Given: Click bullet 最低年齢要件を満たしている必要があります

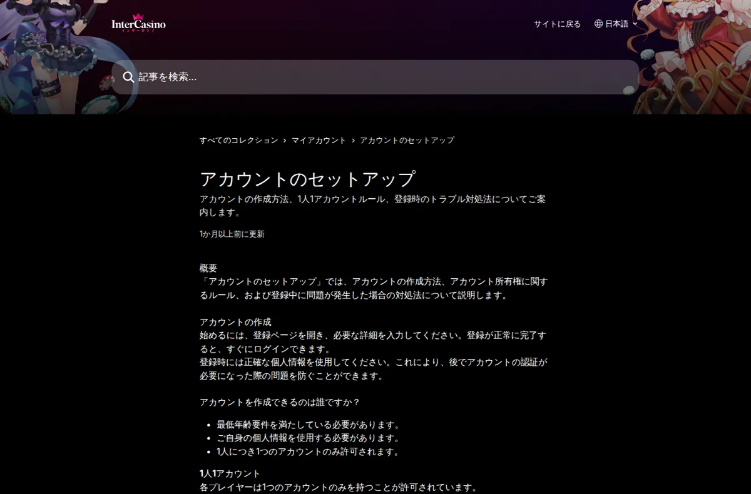Looking at the screenshot, I should [308, 425].
